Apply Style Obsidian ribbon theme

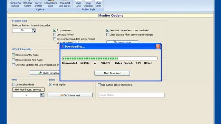pos(88,4)
